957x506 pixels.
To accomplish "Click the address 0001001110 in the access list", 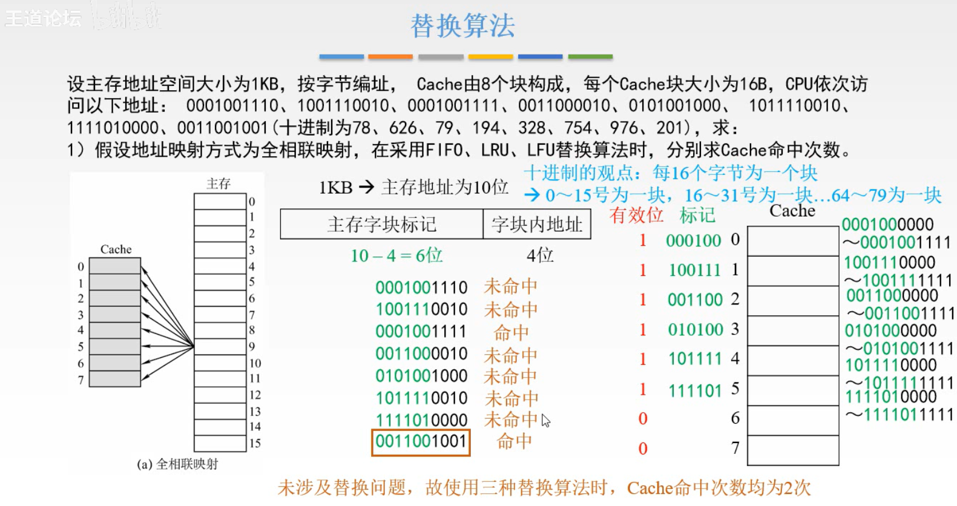I will coord(421,287).
